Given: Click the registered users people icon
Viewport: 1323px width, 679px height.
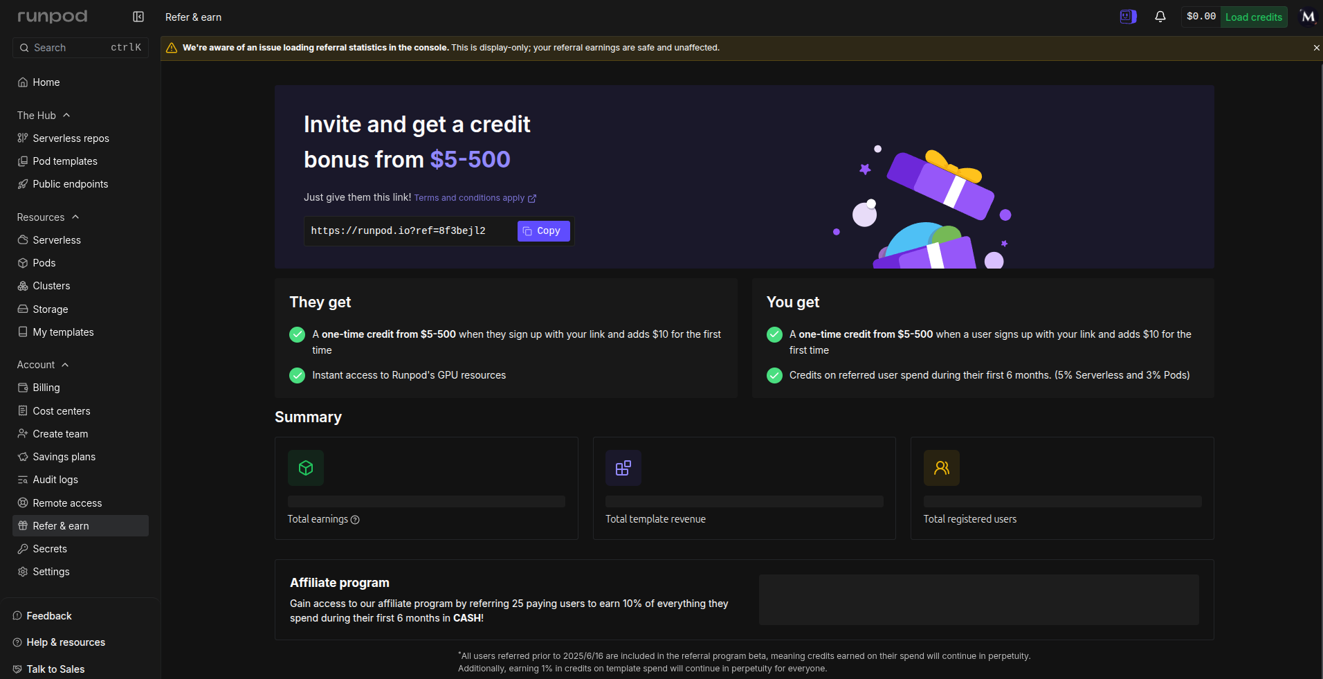Looking at the screenshot, I should coord(942,468).
